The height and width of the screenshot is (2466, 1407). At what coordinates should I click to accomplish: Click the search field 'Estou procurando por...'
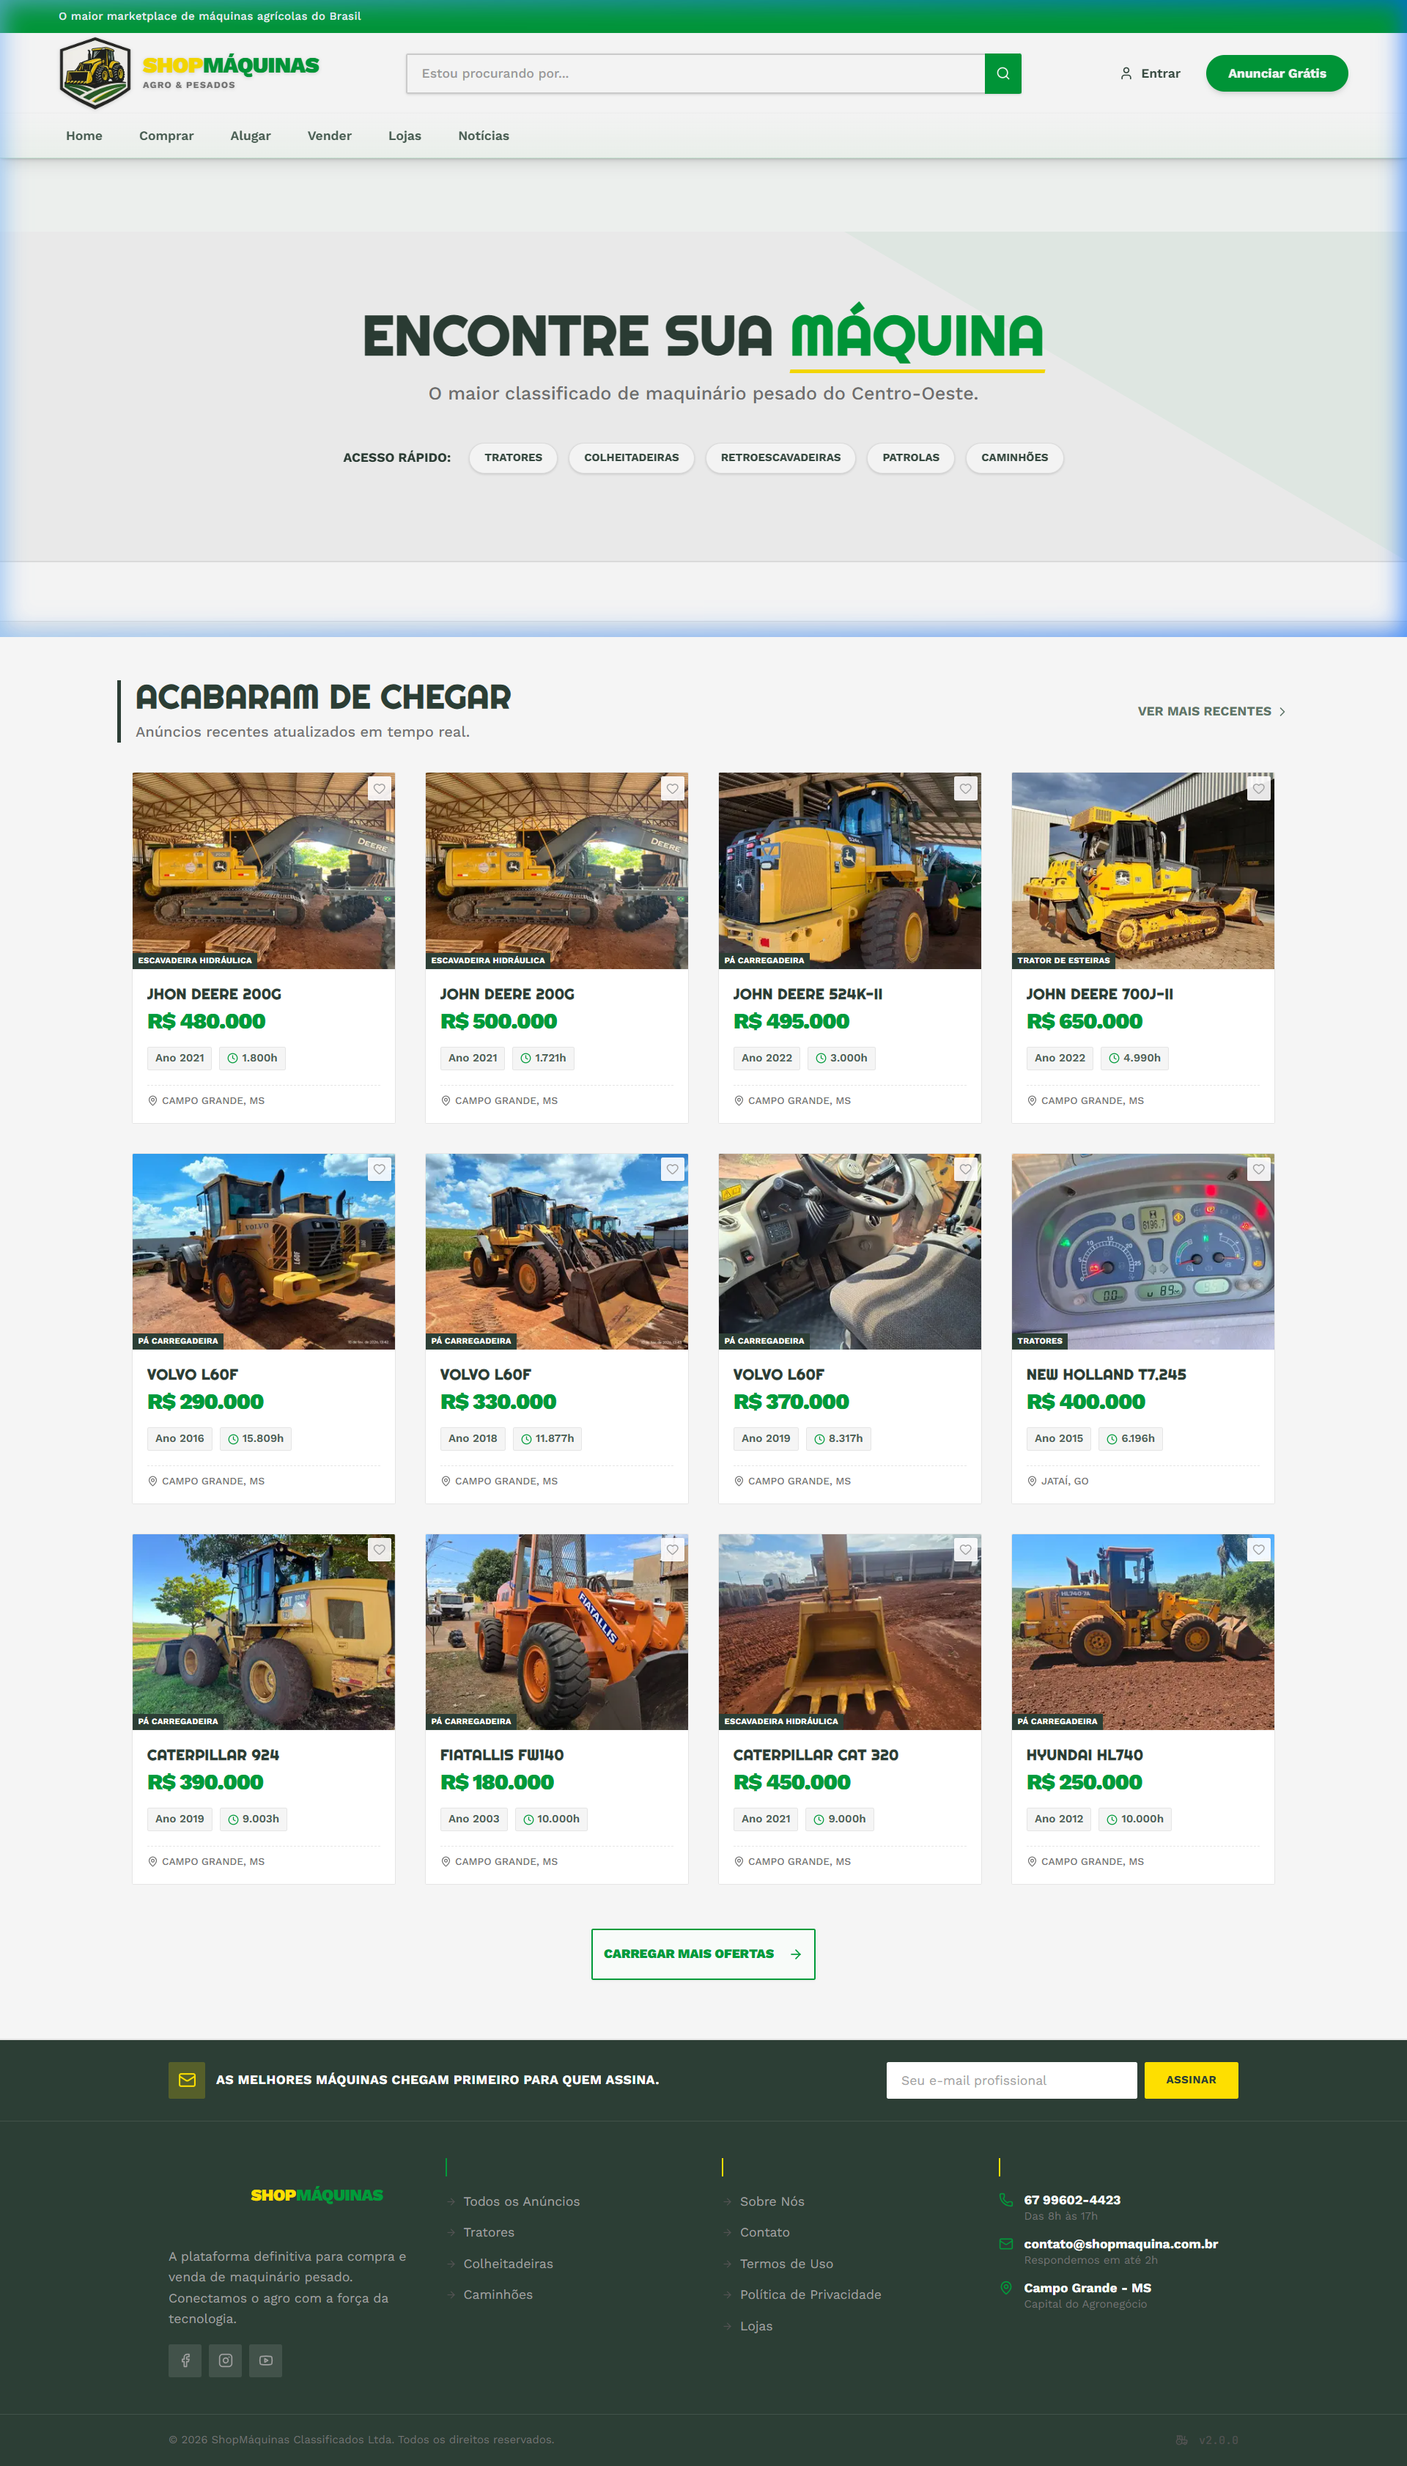(x=695, y=73)
